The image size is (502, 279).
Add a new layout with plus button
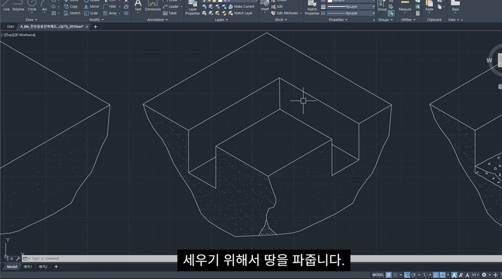pos(56,267)
